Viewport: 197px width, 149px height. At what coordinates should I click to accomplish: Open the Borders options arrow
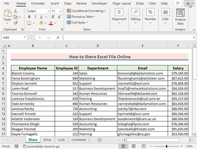pyautogui.click(x=34, y=23)
